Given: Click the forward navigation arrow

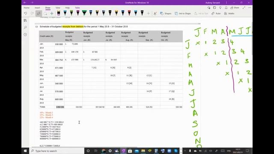Looking at the screenshot, I should [x=32, y=3].
